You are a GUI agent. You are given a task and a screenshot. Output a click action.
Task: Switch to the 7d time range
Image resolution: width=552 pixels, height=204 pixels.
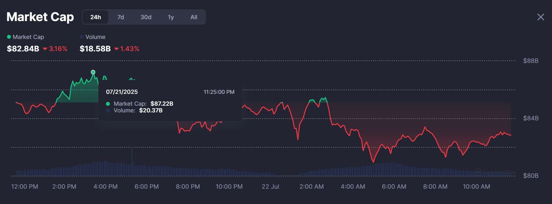point(121,17)
